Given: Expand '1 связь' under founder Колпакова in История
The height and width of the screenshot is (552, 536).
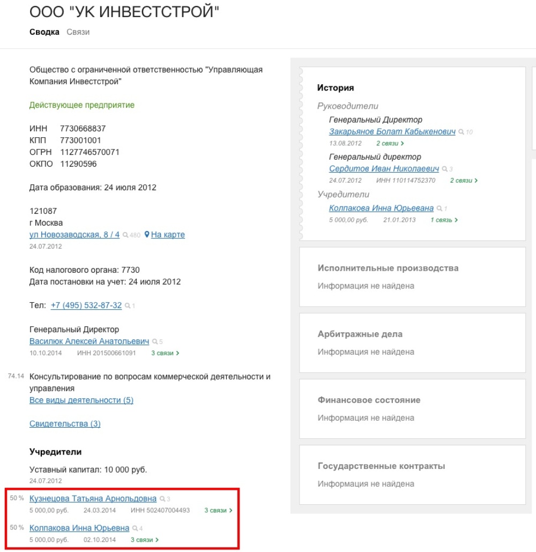Looking at the screenshot, I should pos(444,220).
